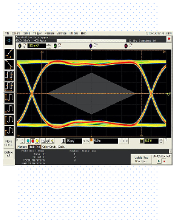Select the overshoot measurement icon at sidebar bottom

(9, 131)
